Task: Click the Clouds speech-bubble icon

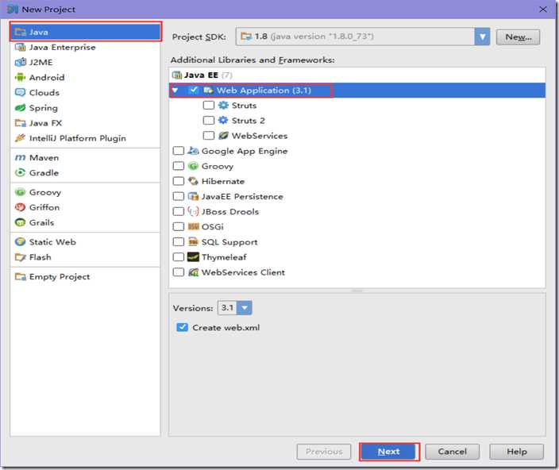Action: click(x=21, y=93)
